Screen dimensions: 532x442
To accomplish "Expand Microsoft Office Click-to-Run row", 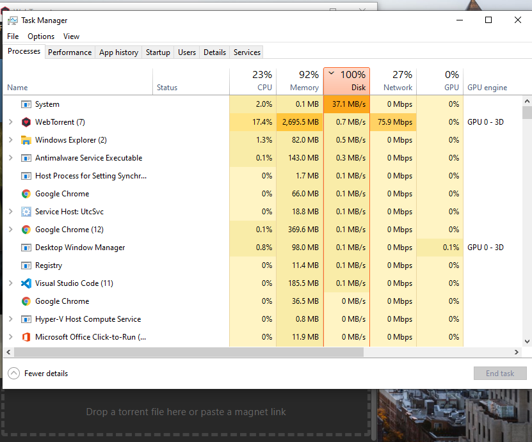I will pos(10,337).
